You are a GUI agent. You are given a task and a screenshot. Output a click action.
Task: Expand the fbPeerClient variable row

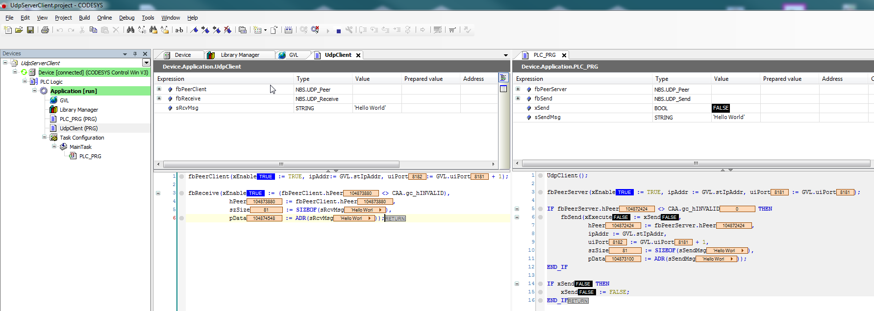click(159, 89)
